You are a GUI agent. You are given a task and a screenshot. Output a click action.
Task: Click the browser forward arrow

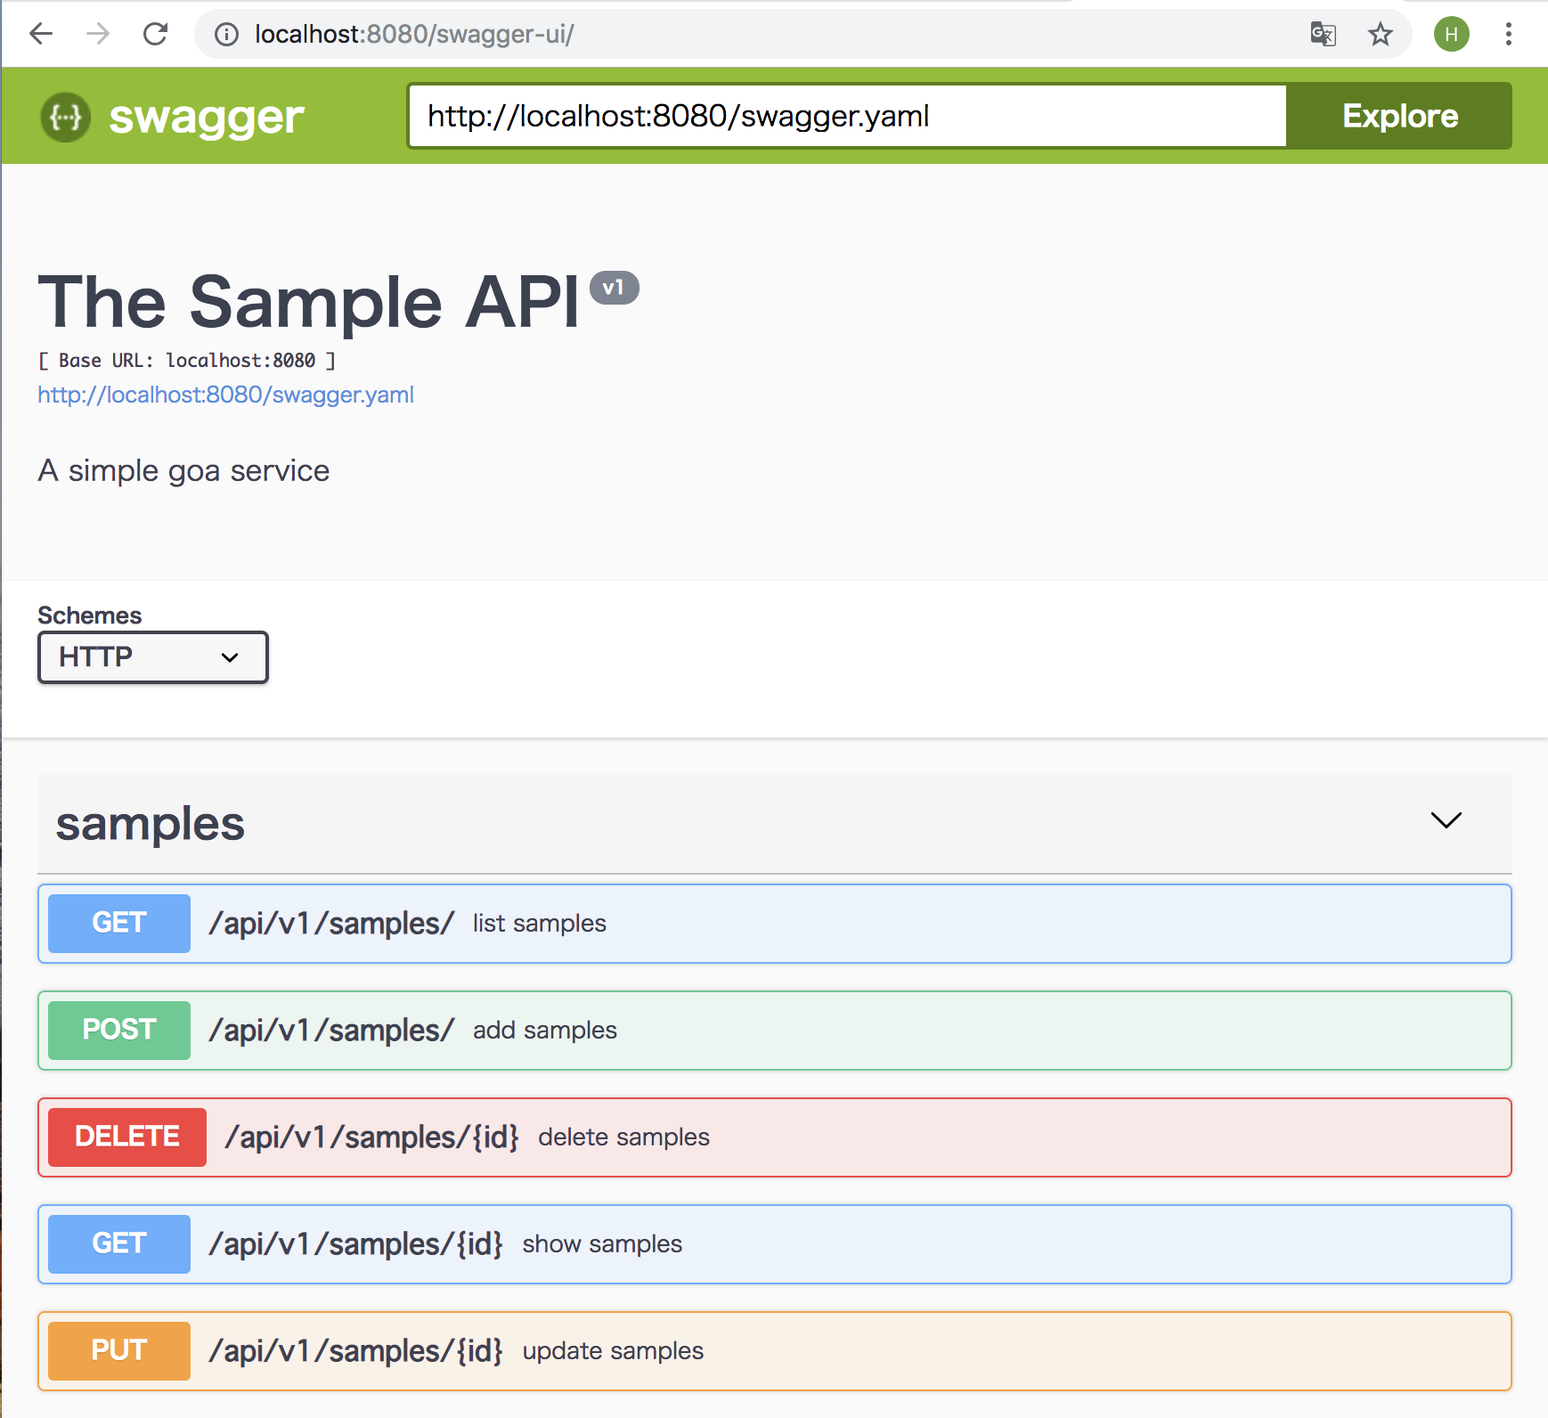(98, 34)
